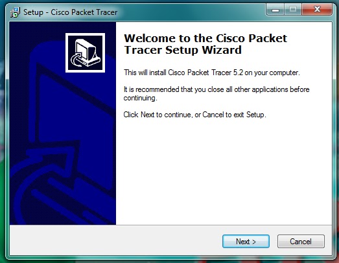Click the gray footer bar left of Next button
Viewport: 339px width, 263px height.
click(x=115, y=240)
